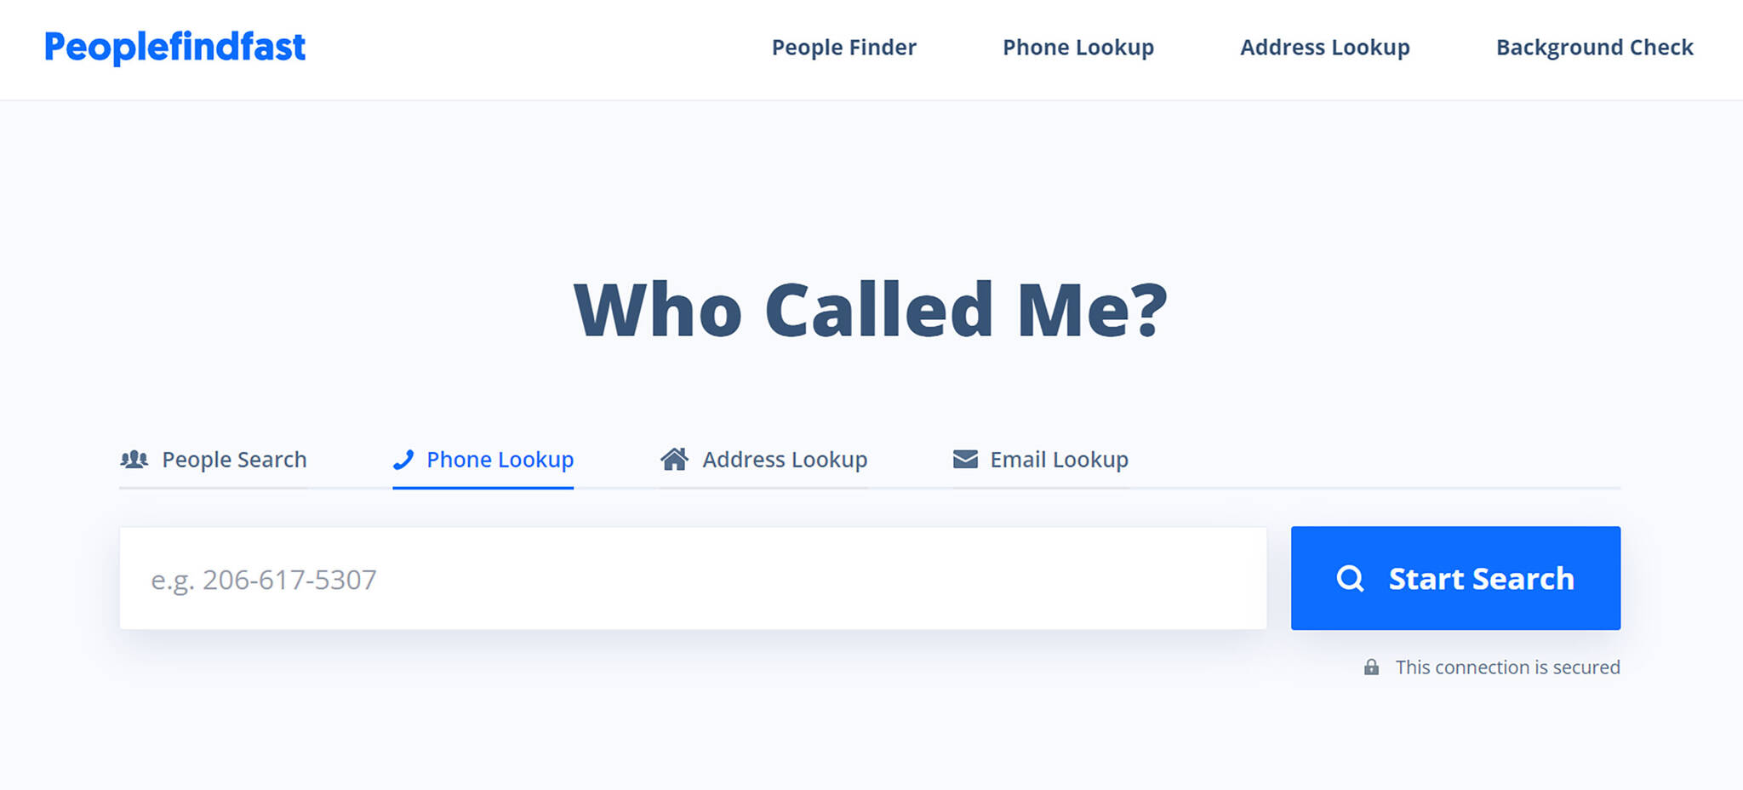The image size is (1743, 790).
Task: Click the Start Search label text
Action: (1481, 579)
